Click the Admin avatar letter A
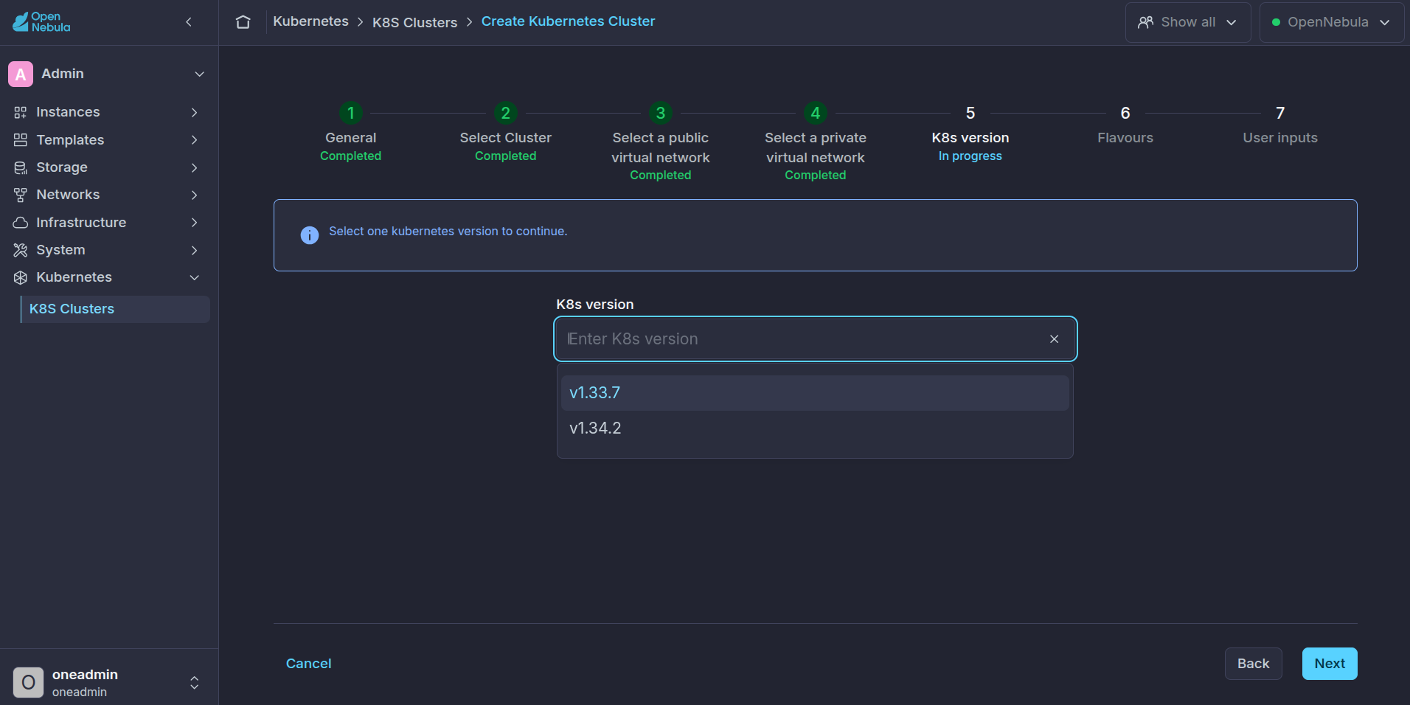The image size is (1410, 705). pos(21,74)
